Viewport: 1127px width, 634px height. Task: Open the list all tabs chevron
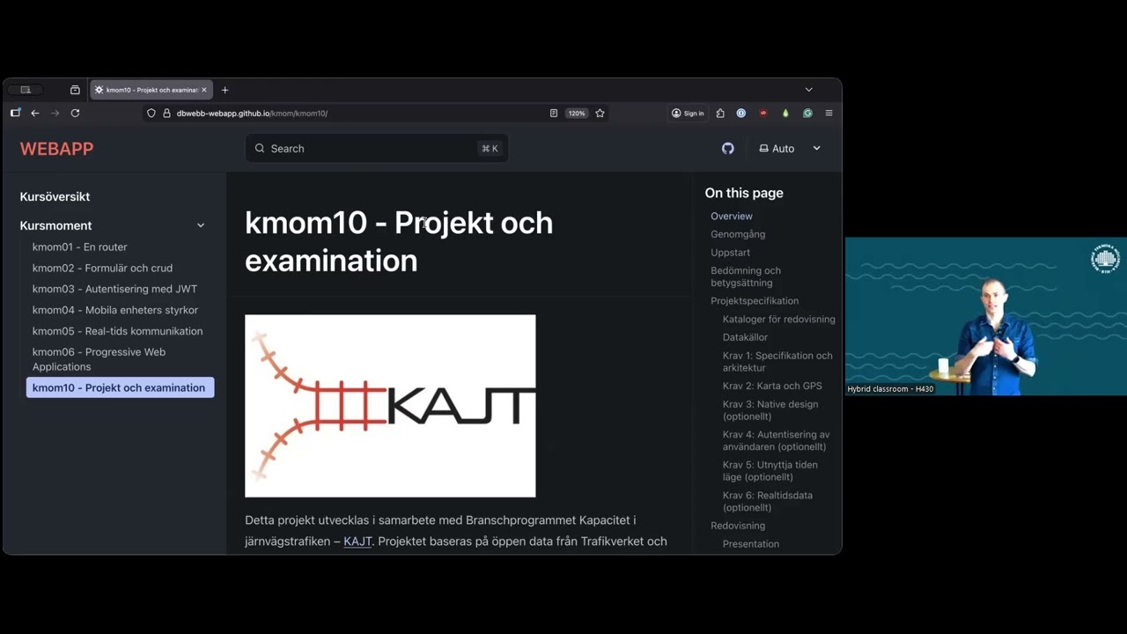tap(809, 90)
